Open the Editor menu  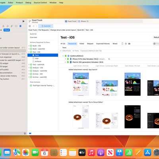coord(11,2)
